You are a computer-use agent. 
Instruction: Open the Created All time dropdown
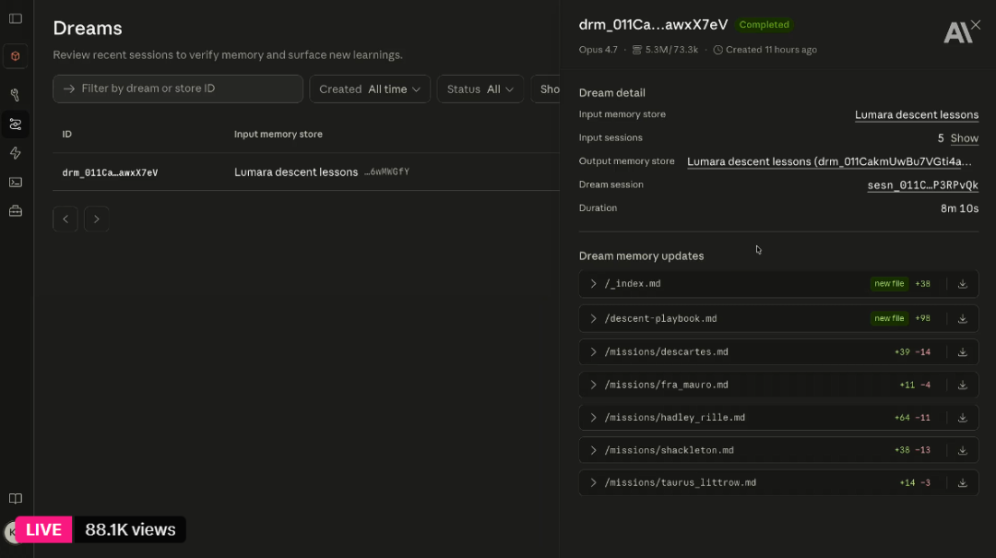[x=370, y=89]
